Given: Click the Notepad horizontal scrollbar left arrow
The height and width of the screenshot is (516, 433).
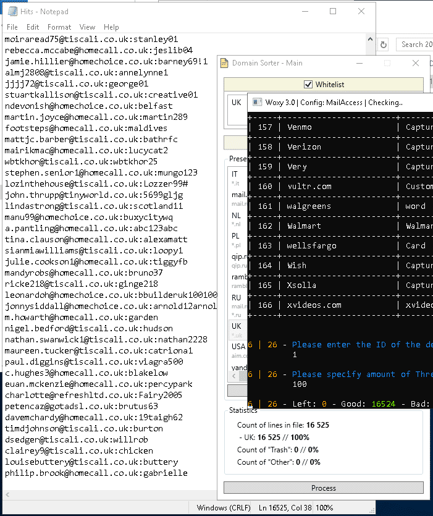Looking at the screenshot, I should [7, 494].
